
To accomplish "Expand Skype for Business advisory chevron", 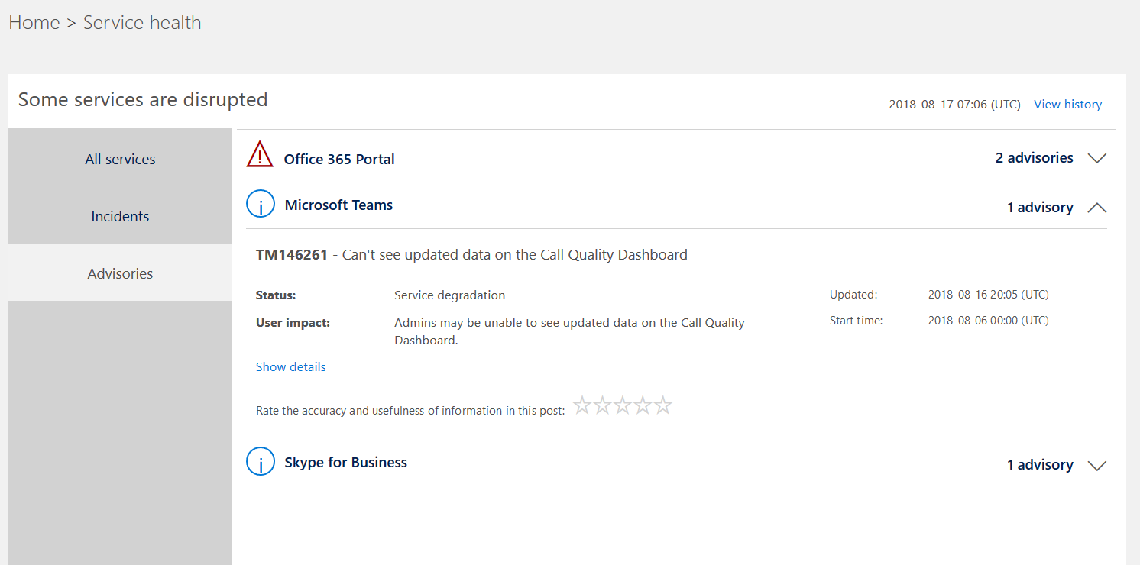I will point(1097,466).
